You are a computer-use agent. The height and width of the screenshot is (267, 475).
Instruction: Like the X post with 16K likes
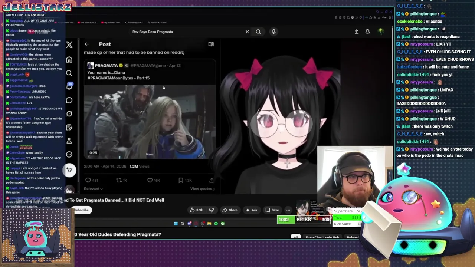coord(154,180)
